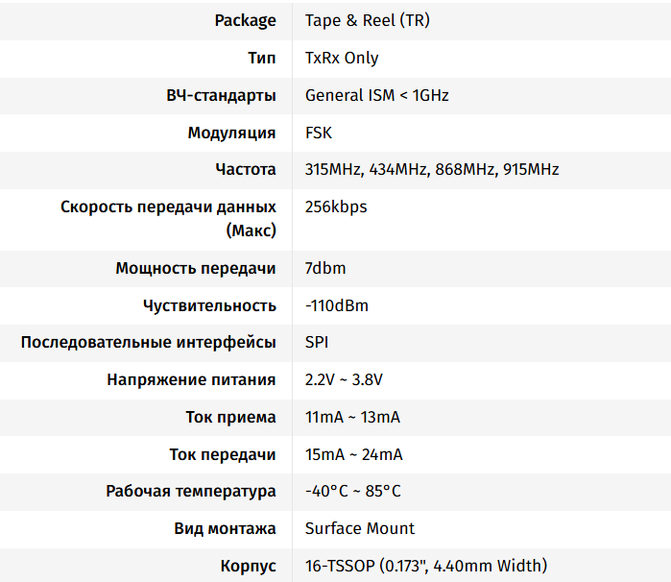Click the Чувствительность label
671x582 pixels.
(x=209, y=306)
